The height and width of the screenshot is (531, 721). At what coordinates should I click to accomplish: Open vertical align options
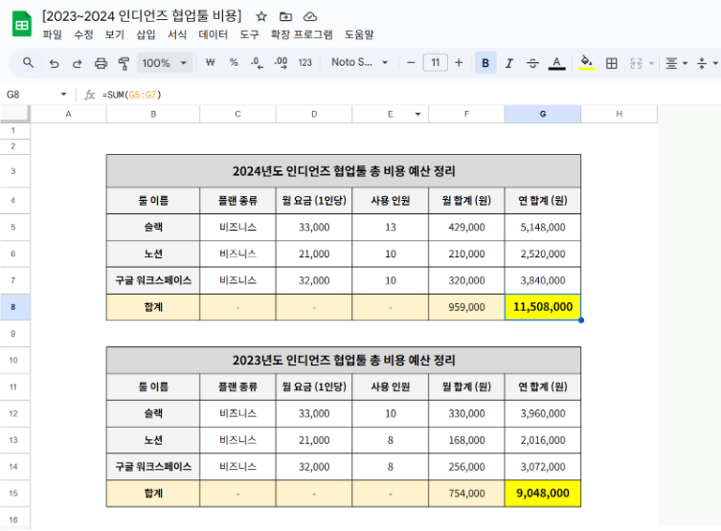[x=707, y=63]
